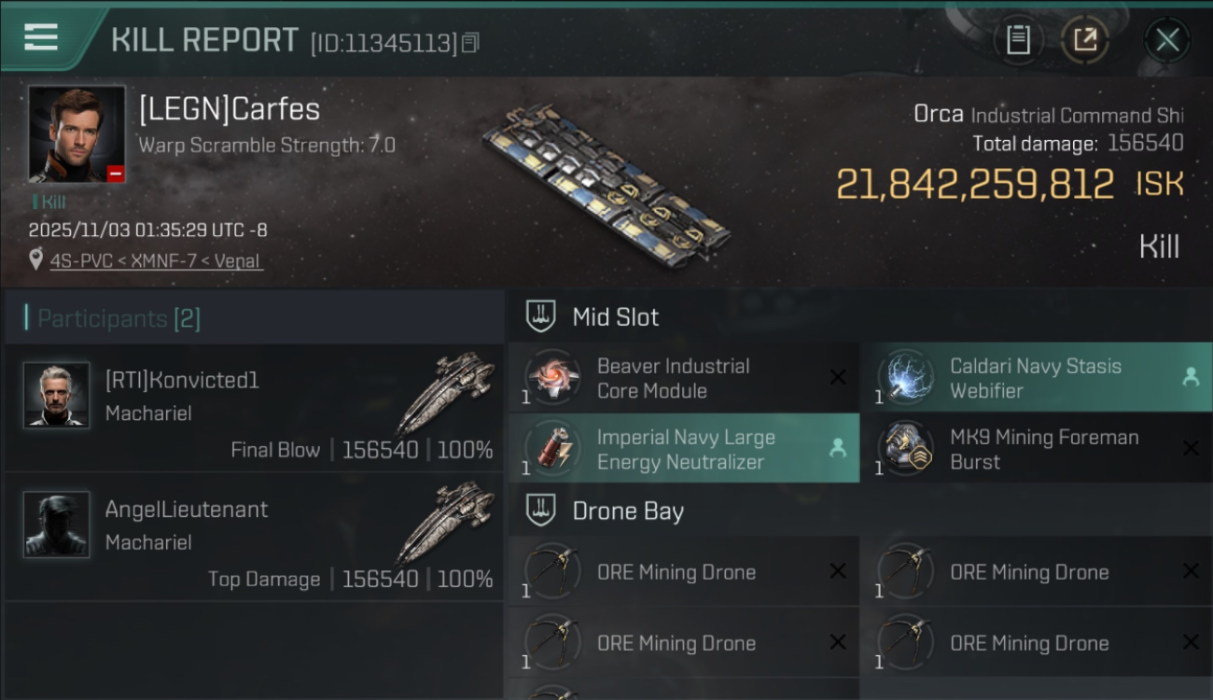
Task: Copy the kill report ID
Action: (x=470, y=42)
